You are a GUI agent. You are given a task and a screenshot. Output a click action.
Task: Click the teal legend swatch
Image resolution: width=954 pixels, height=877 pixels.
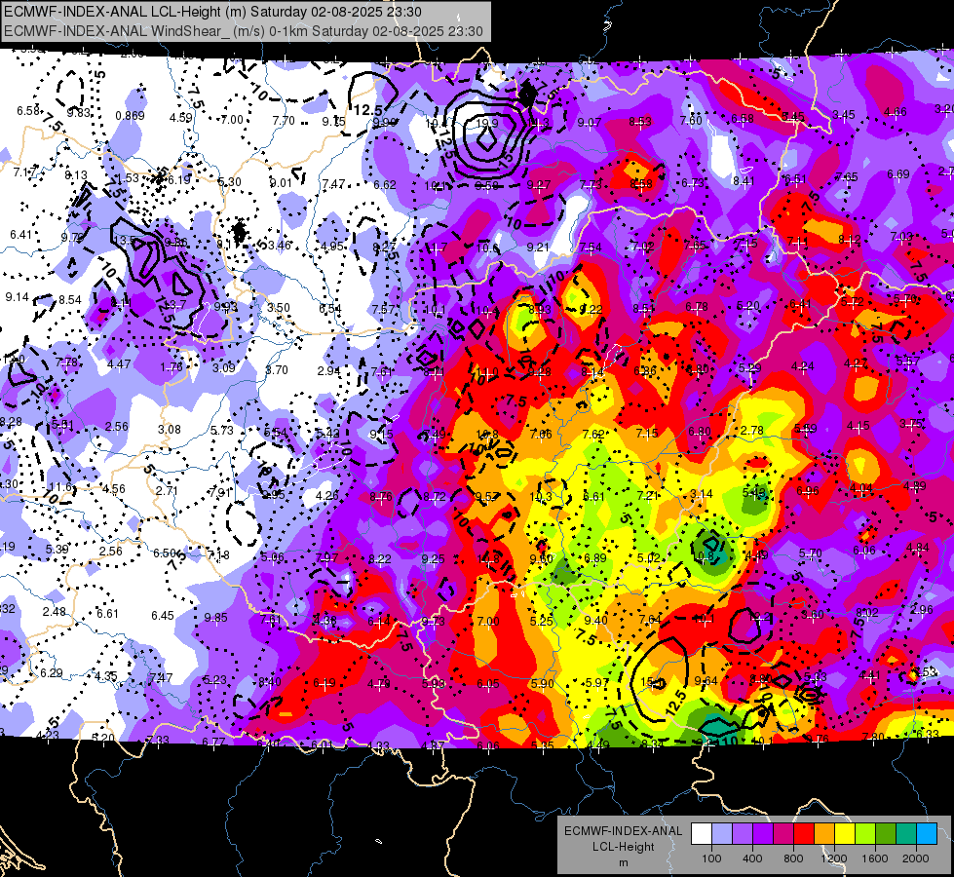click(906, 834)
